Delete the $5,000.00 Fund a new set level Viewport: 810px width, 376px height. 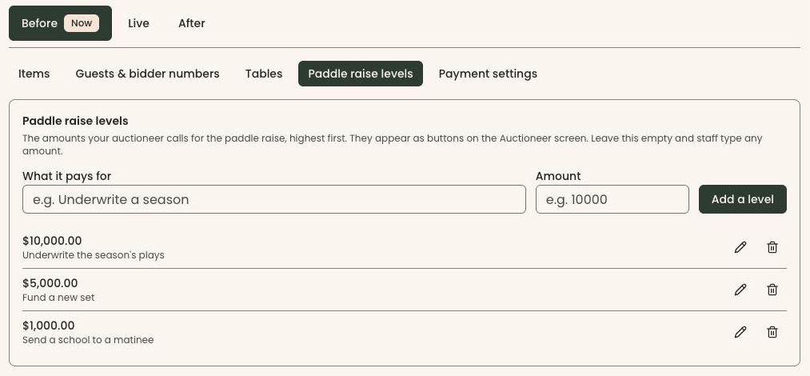[x=772, y=290]
